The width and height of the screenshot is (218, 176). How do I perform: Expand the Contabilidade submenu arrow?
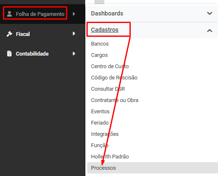(74, 54)
